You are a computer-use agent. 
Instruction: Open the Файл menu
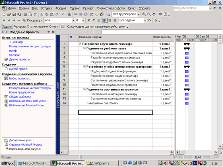(x=12, y=8)
